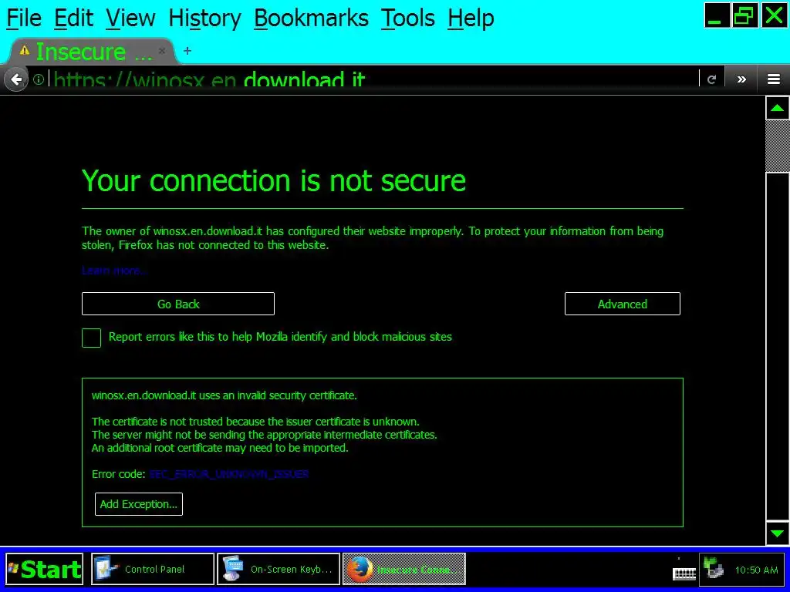The width and height of the screenshot is (790, 592).
Task: Click the Firefox Insecure Connection taskbar button
Action: click(x=404, y=570)
